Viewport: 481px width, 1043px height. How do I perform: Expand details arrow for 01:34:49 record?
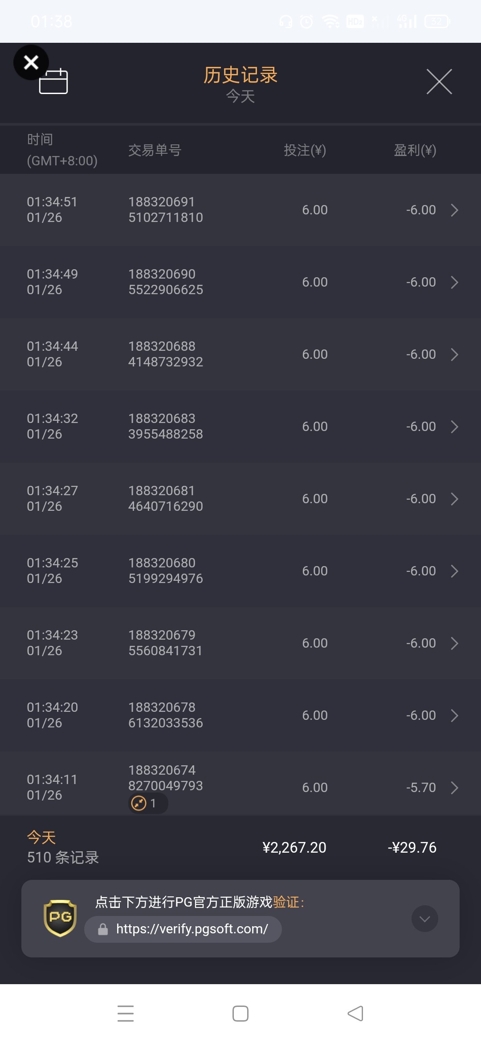pos(454,282)
